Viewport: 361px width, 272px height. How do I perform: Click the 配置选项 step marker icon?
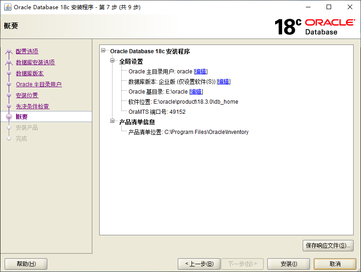click(x=9, y=51)
